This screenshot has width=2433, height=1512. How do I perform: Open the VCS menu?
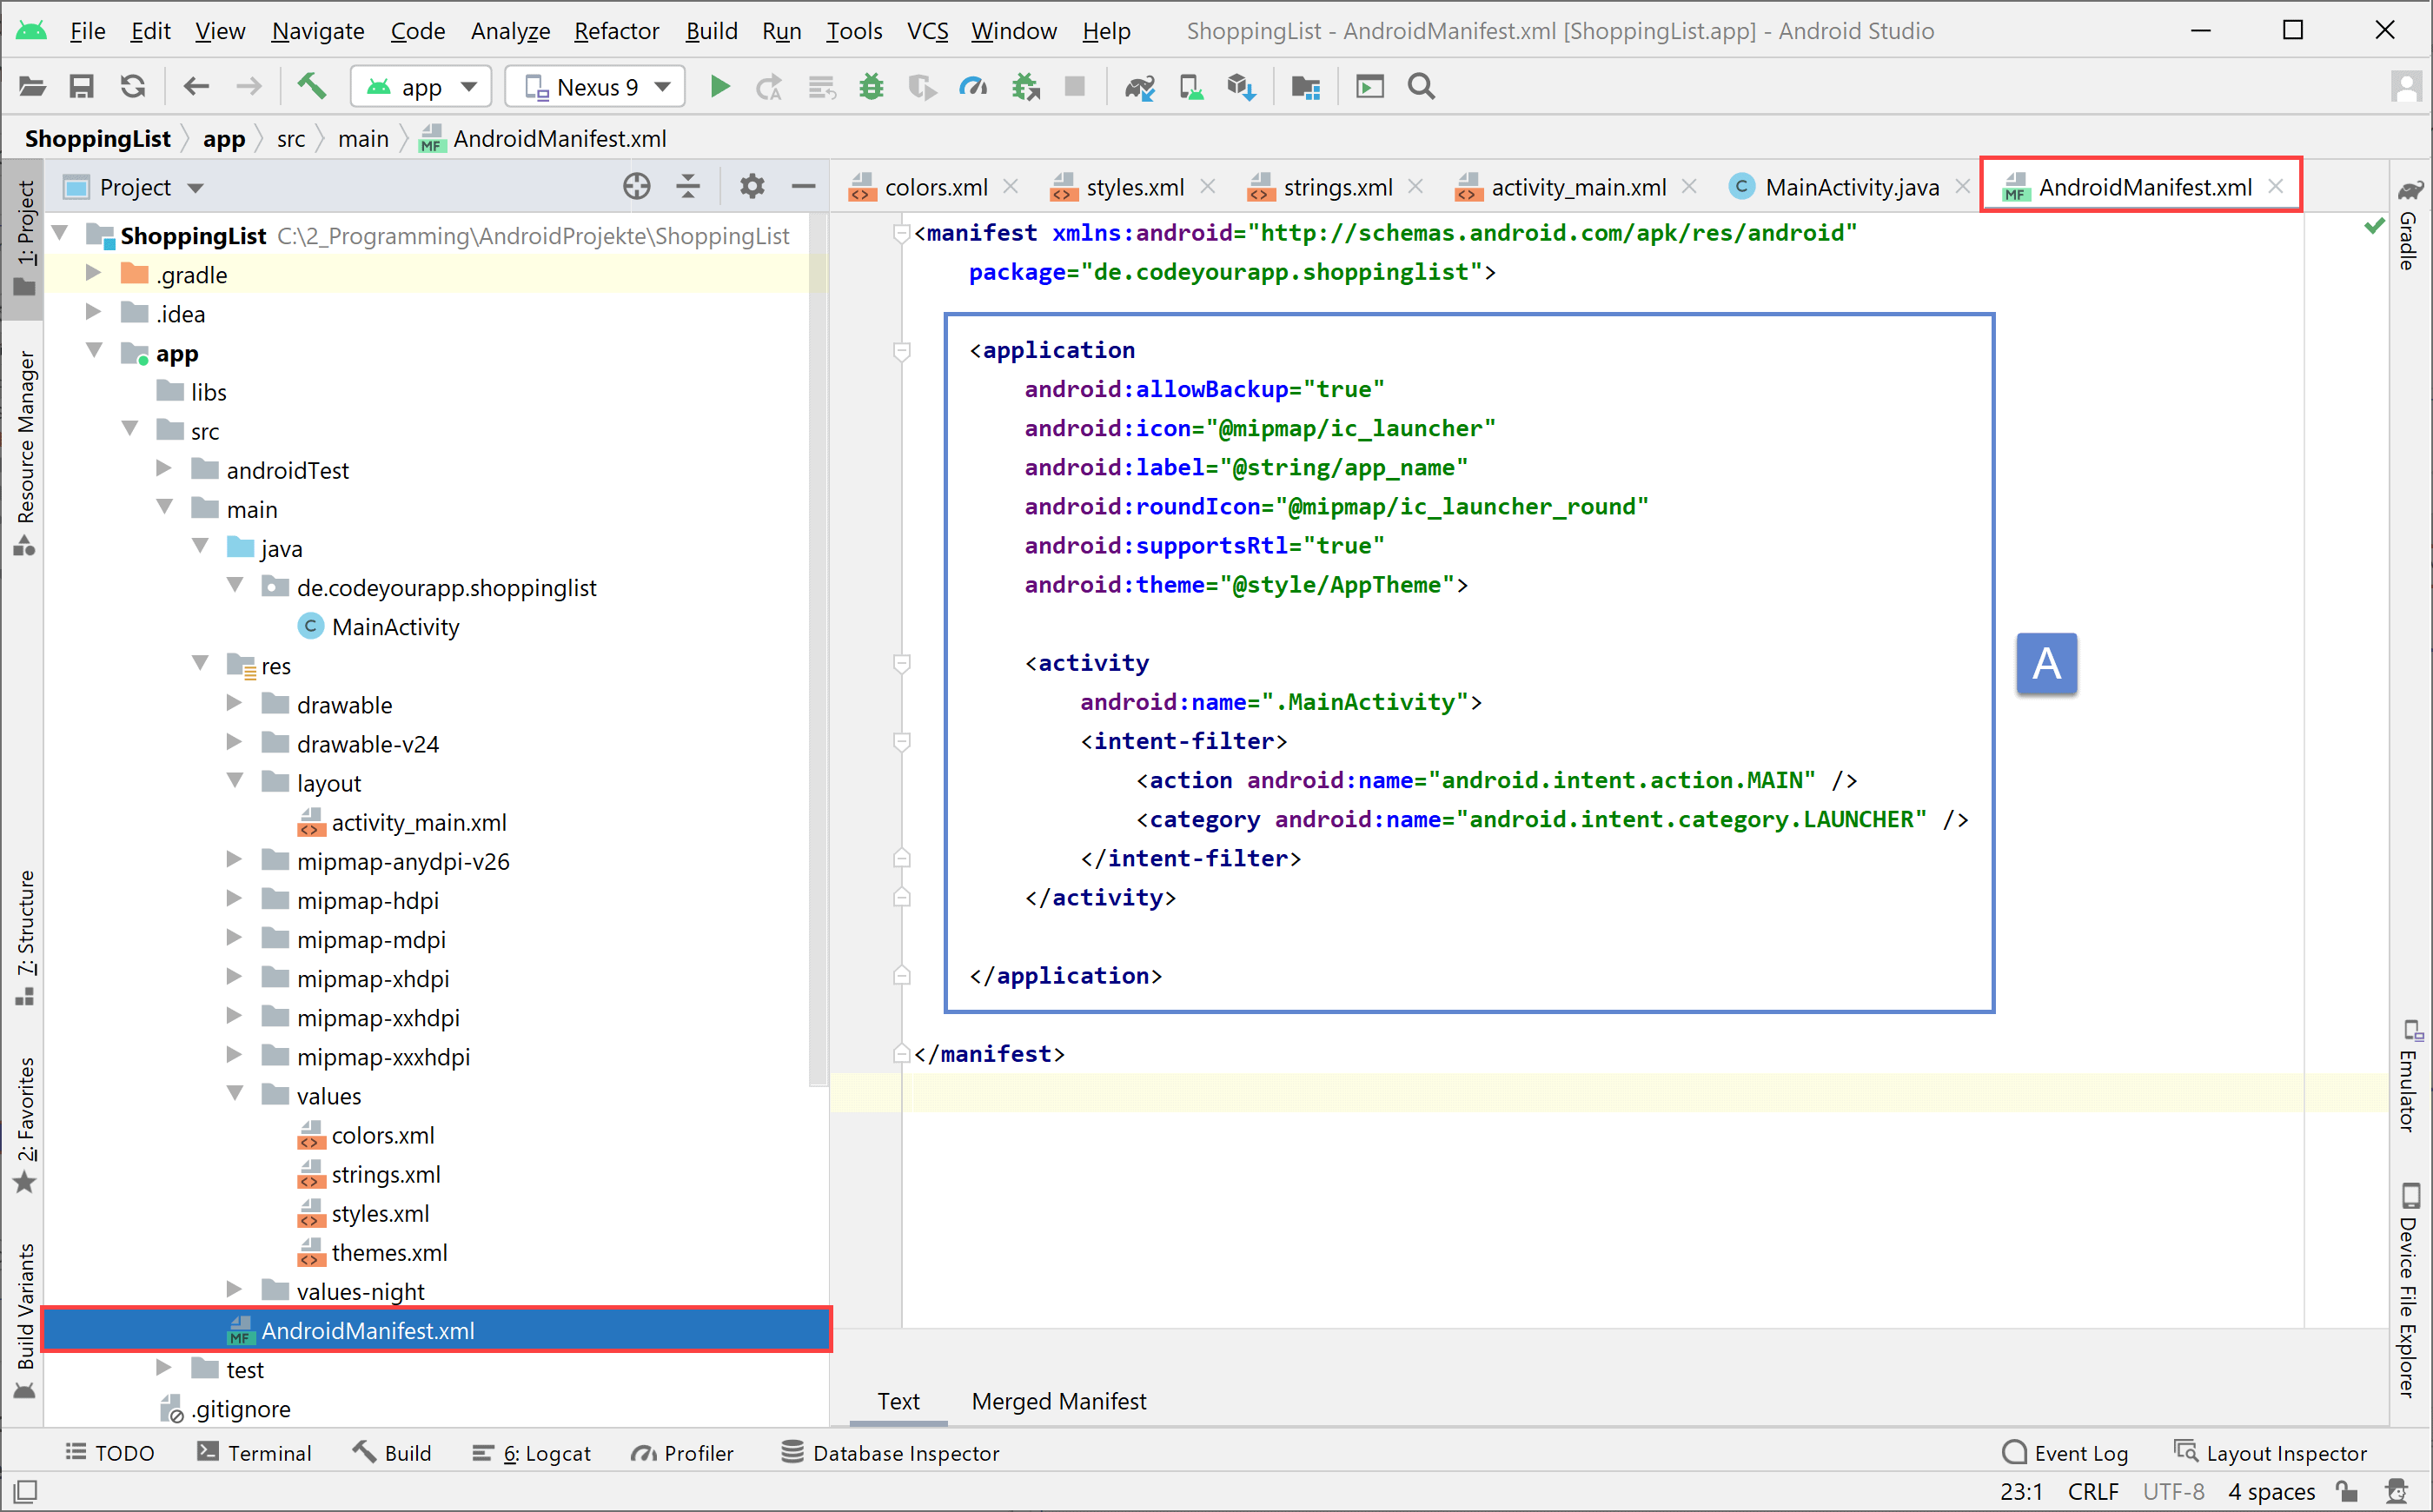[x=927, y=31]
